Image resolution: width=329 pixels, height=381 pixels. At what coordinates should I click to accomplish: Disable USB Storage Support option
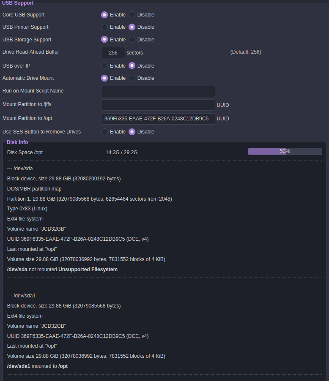point(132,39)
